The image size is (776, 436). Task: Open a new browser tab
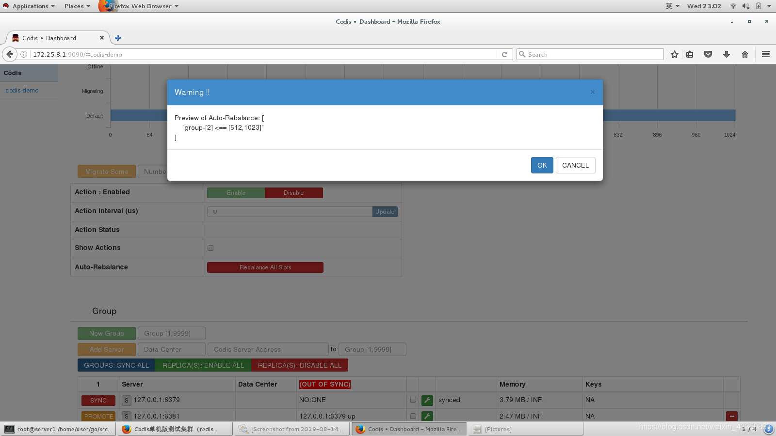click(118, 38)
